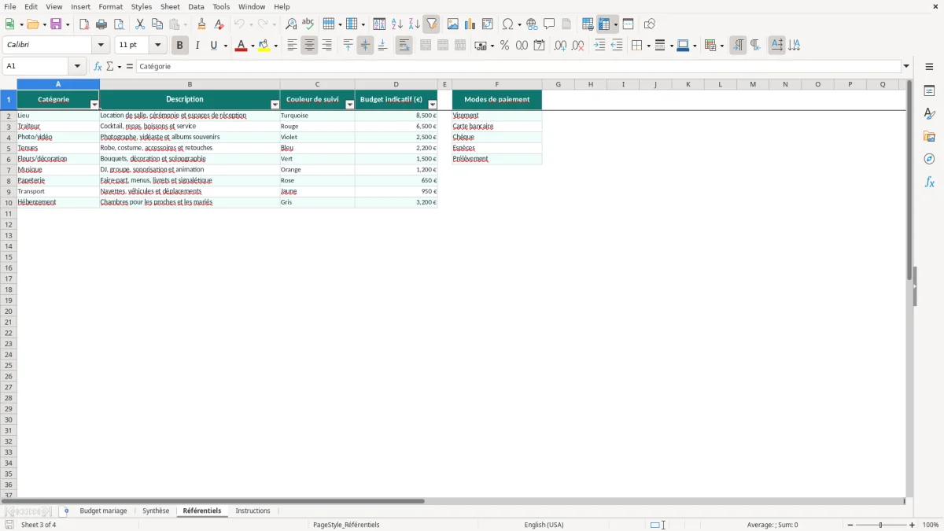Define the print area
This screenshot has width=944, height=531.
[x=588, y=24]
